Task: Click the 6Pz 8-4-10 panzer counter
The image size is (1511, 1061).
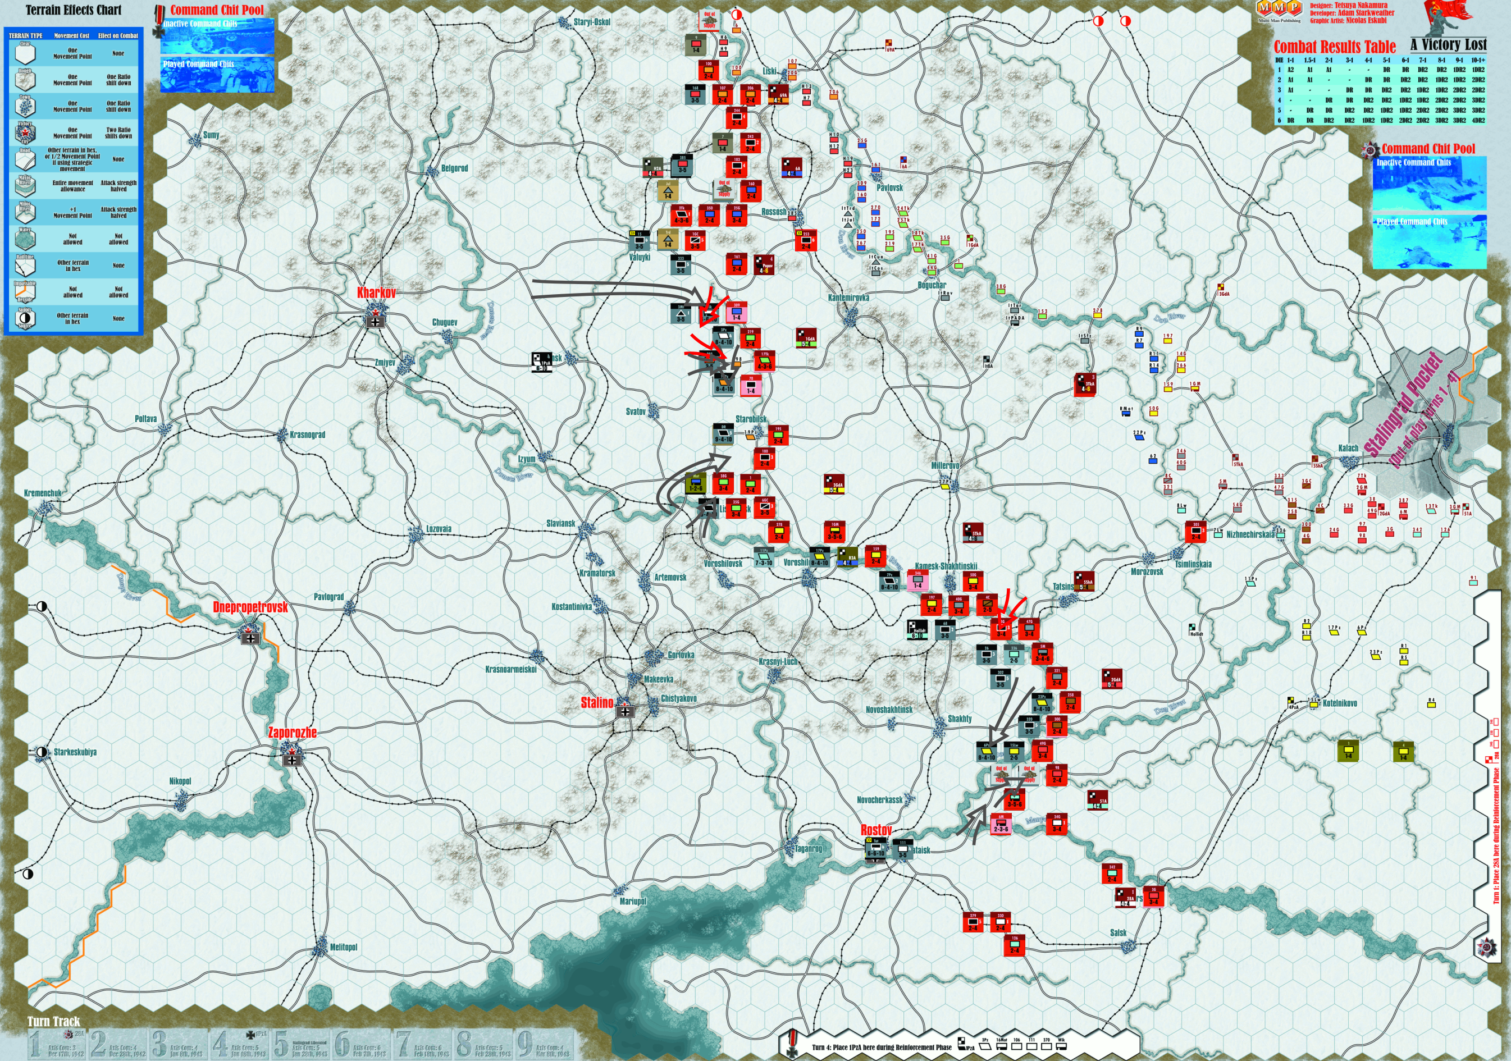Action: tap(986, 751)
